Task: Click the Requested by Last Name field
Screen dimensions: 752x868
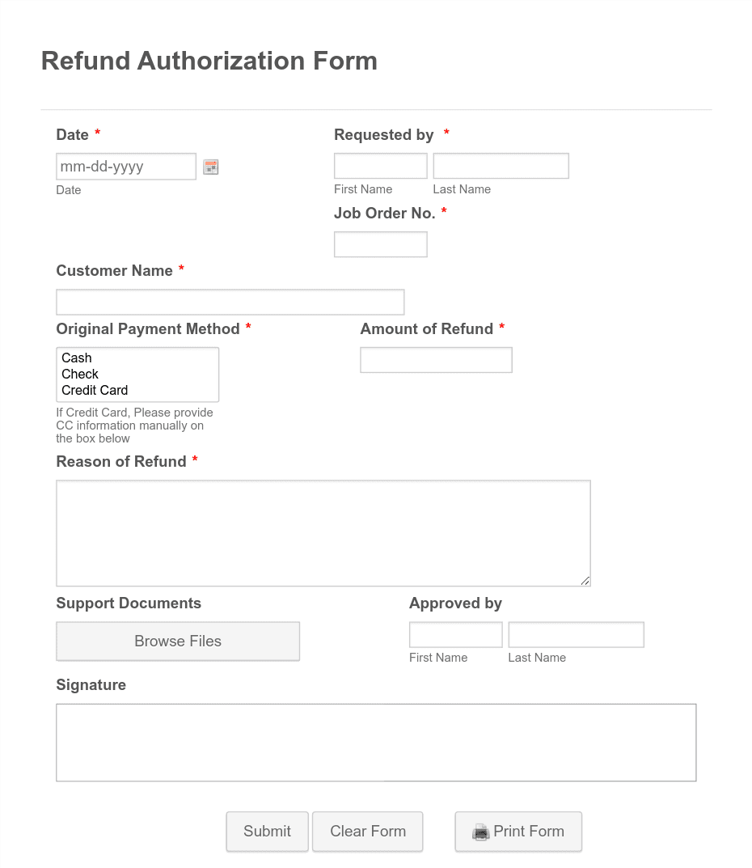Action: pos(500,165)
